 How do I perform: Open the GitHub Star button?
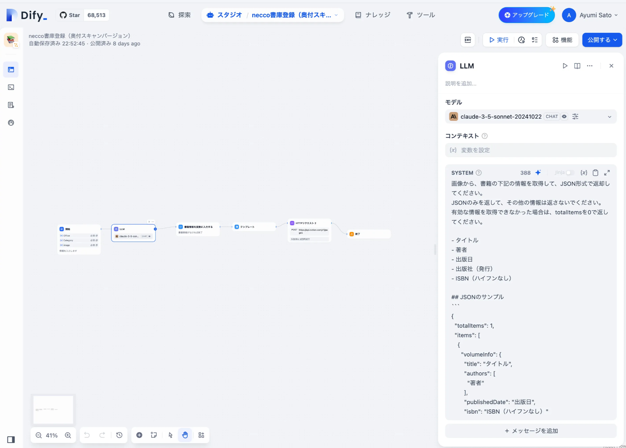pyautogui.click(x=70, y=15)
